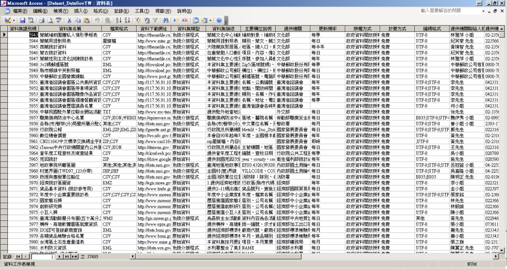This screenshot has width=507, height=269.
Task: Click the 死因統計 dataset name cell
Action: click(70, 159)
